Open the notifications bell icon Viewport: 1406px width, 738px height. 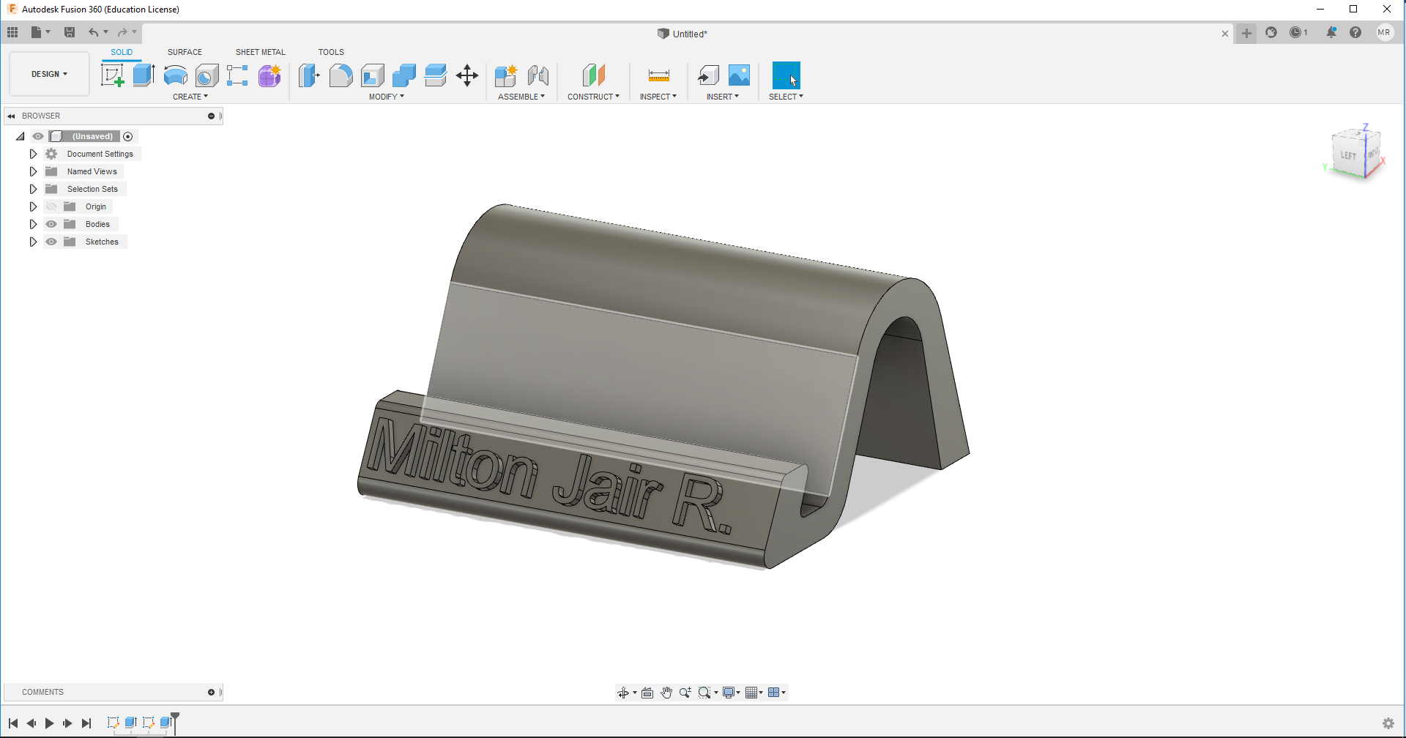click(x=1331, y=32)
